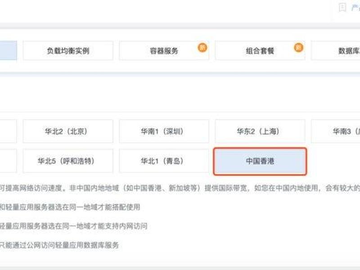Open the 数据库 product tab
Viewport: 360px width, 270px height.
pyautogui.click(x=336, y=51)
